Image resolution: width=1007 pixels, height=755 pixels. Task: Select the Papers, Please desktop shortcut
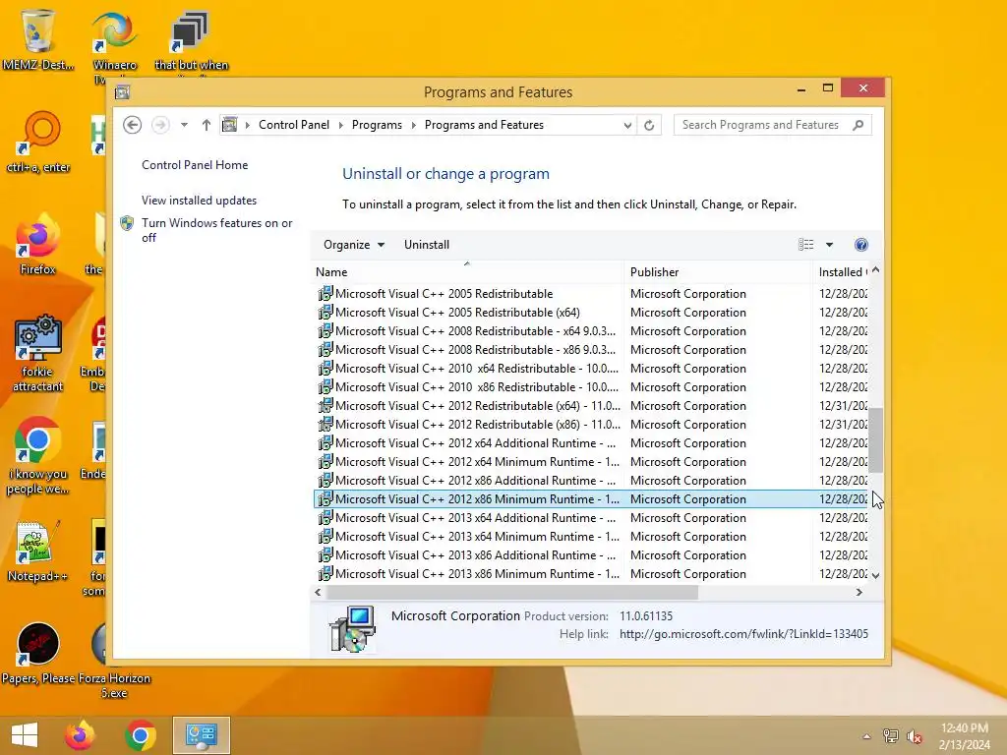pos(38,653)
